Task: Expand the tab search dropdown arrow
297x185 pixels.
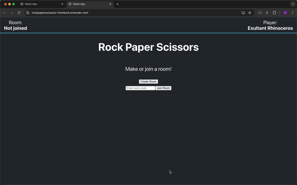Action: click(293, 4)
